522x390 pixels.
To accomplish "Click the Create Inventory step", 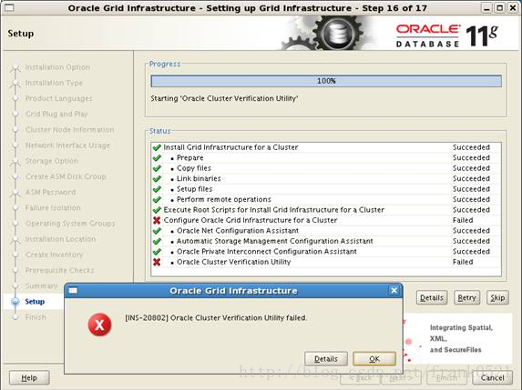I will 54,255.
